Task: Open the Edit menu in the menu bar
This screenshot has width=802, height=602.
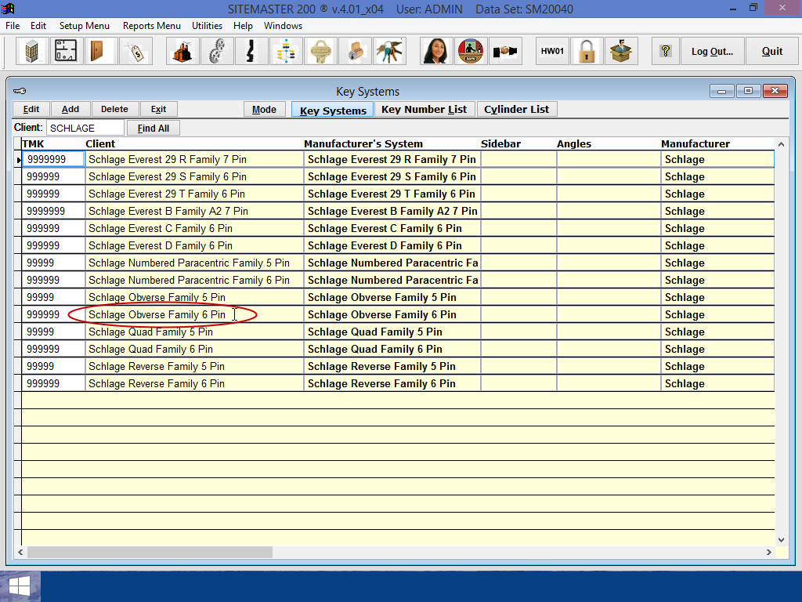Action: [x=38, y=26]
